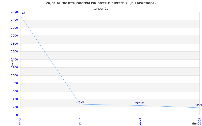Select the 2510.40 data label
The image size is (202, 126).
(20, 13)
